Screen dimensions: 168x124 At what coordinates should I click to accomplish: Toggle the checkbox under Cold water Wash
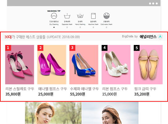pyautogui.click(x=107, y=27)
